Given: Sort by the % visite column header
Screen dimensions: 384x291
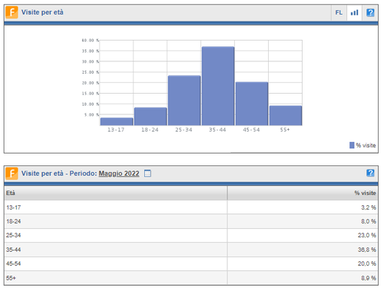Looking at the screenshot, I should (303, 193).
